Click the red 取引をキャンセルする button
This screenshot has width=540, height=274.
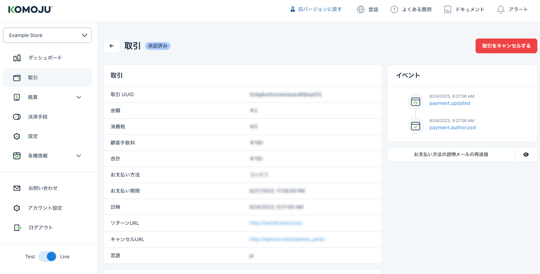[x=506, y=46]
